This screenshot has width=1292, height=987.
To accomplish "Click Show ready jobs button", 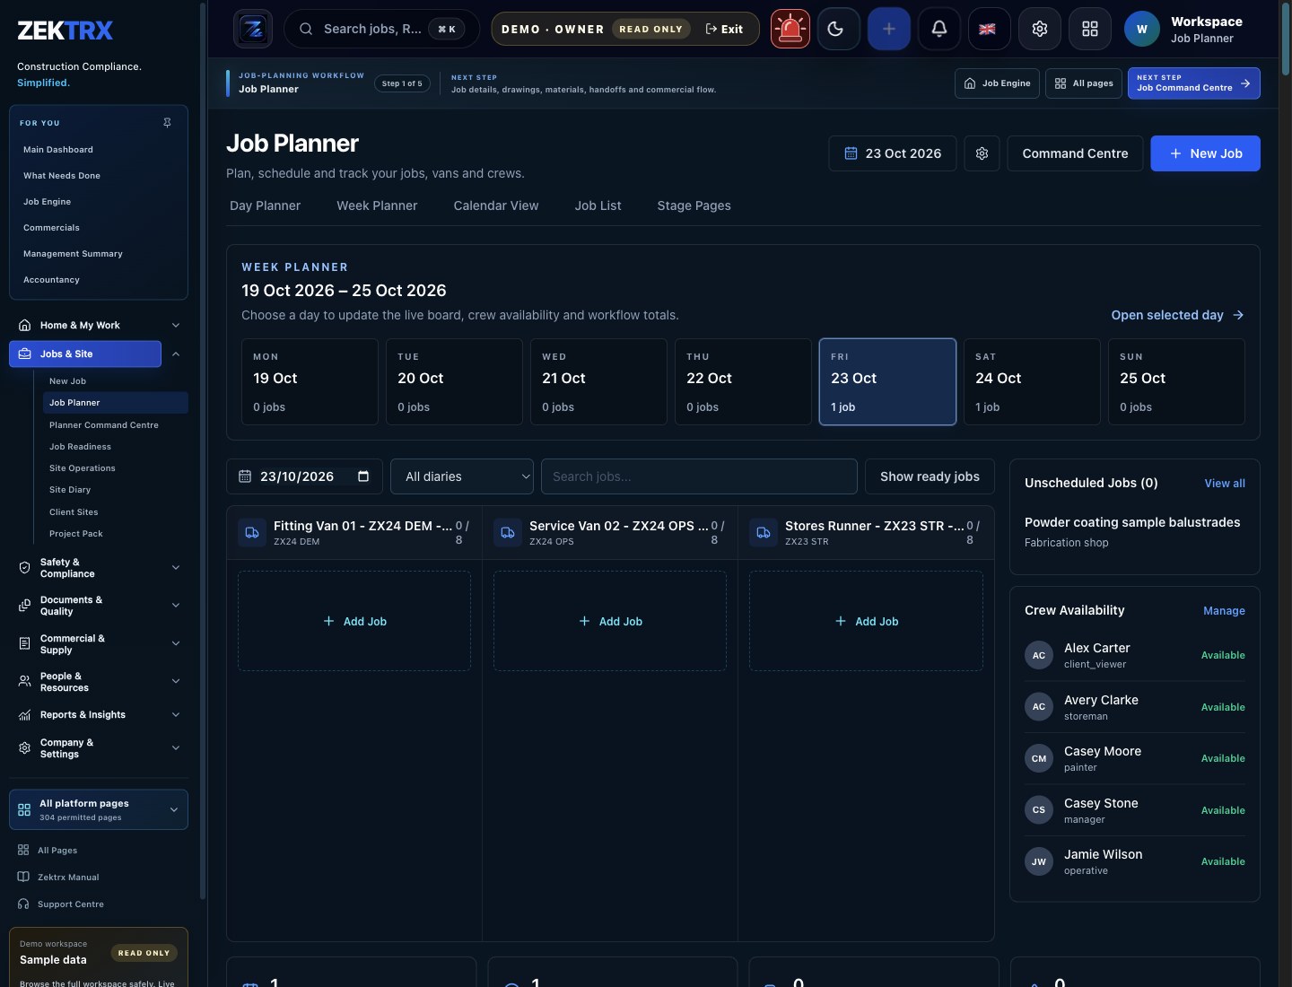I will point(930,476).
